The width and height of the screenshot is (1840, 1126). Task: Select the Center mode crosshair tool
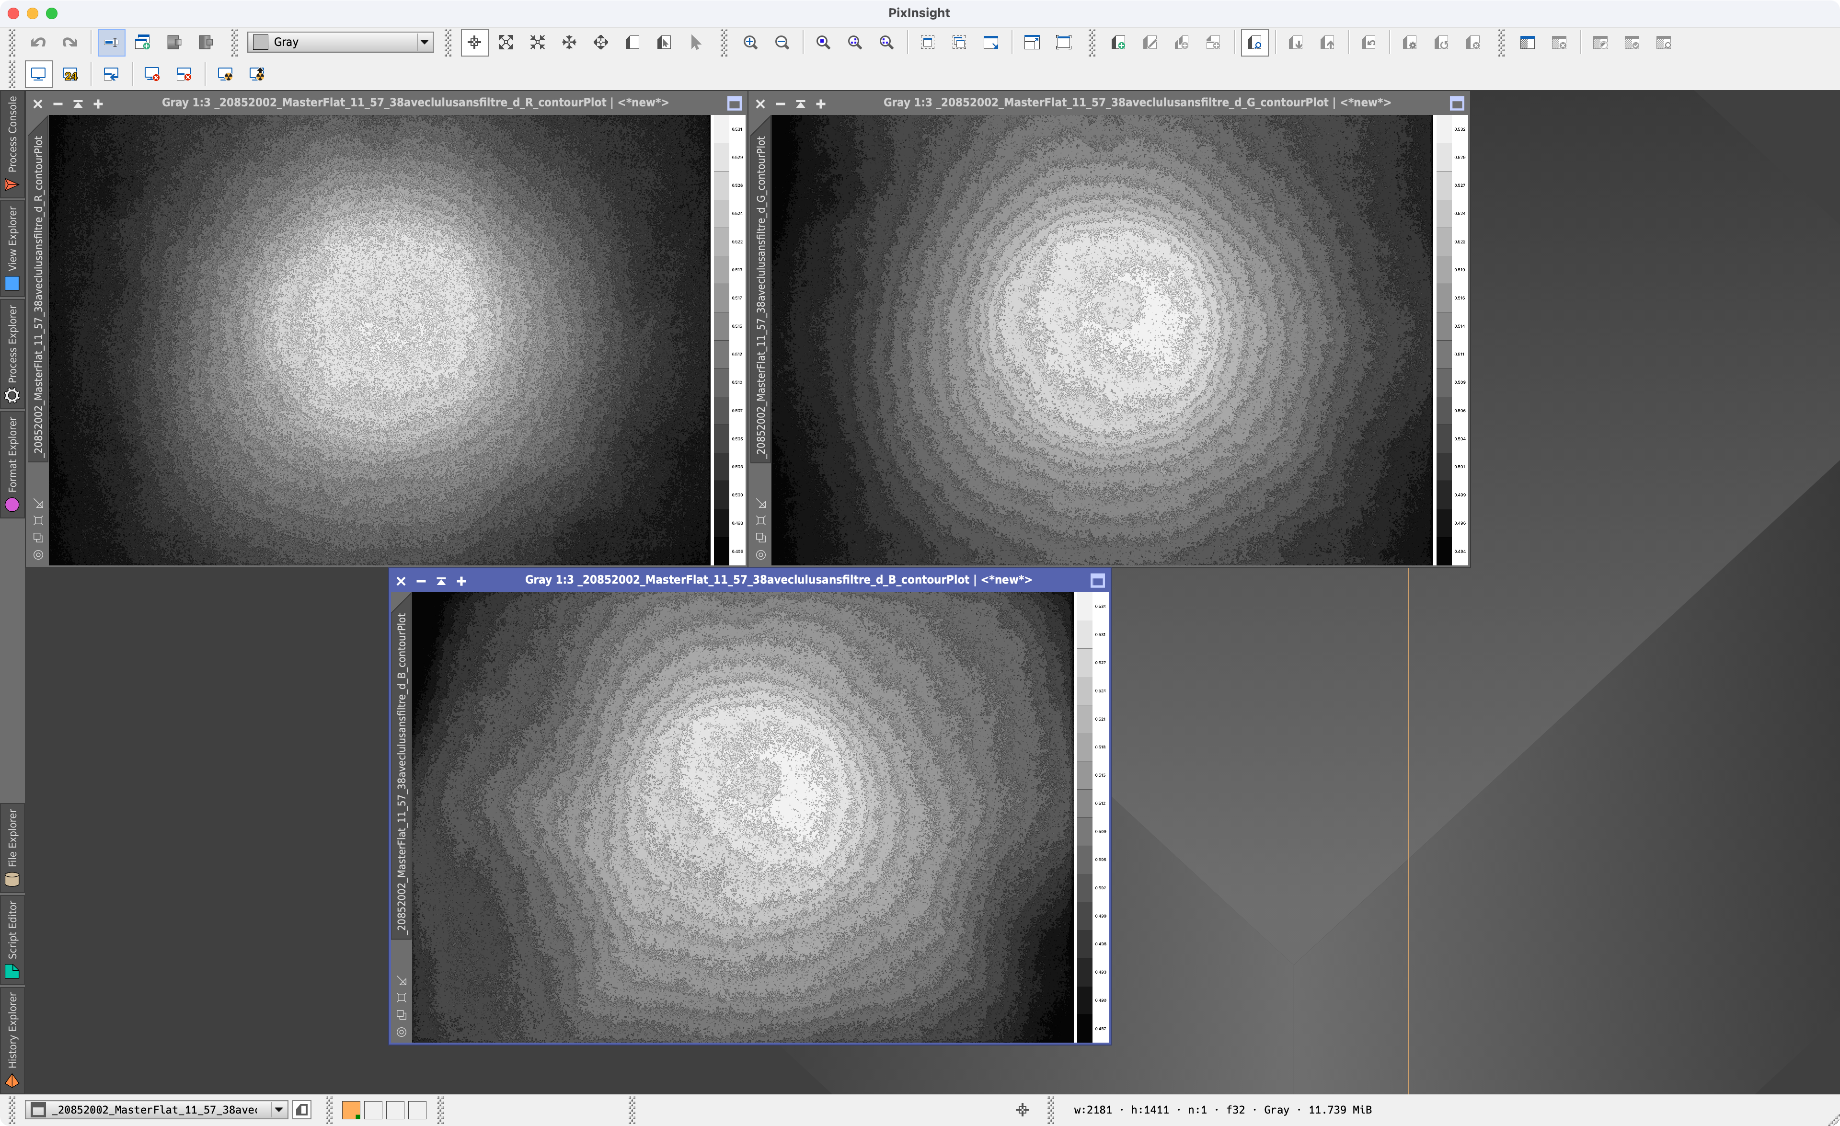tap(600, 43)
